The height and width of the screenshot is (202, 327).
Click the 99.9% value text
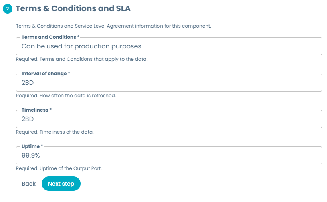point(31,156)
